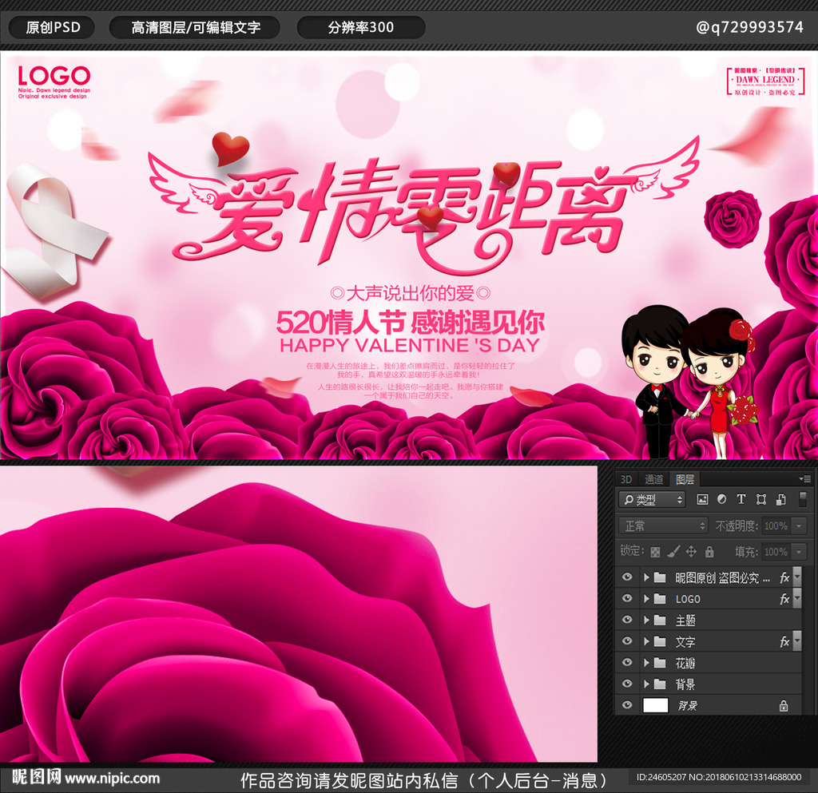Image resolution: width=818 pixels, height=793 pixels.
Task: Switch to the 通道 channels tab
Action: pos(653,479)
